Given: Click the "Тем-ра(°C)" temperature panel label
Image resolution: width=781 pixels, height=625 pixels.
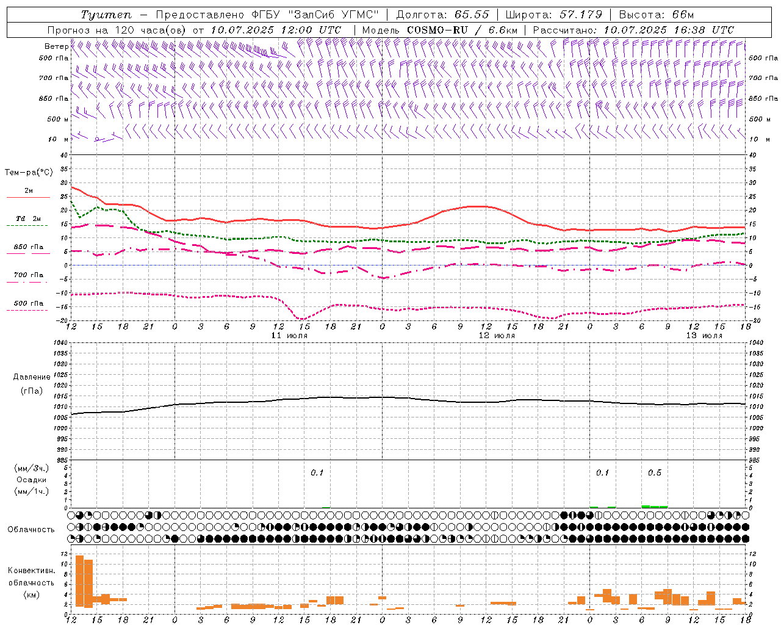Looking at the screenshot, I should (x=28, y=173).
